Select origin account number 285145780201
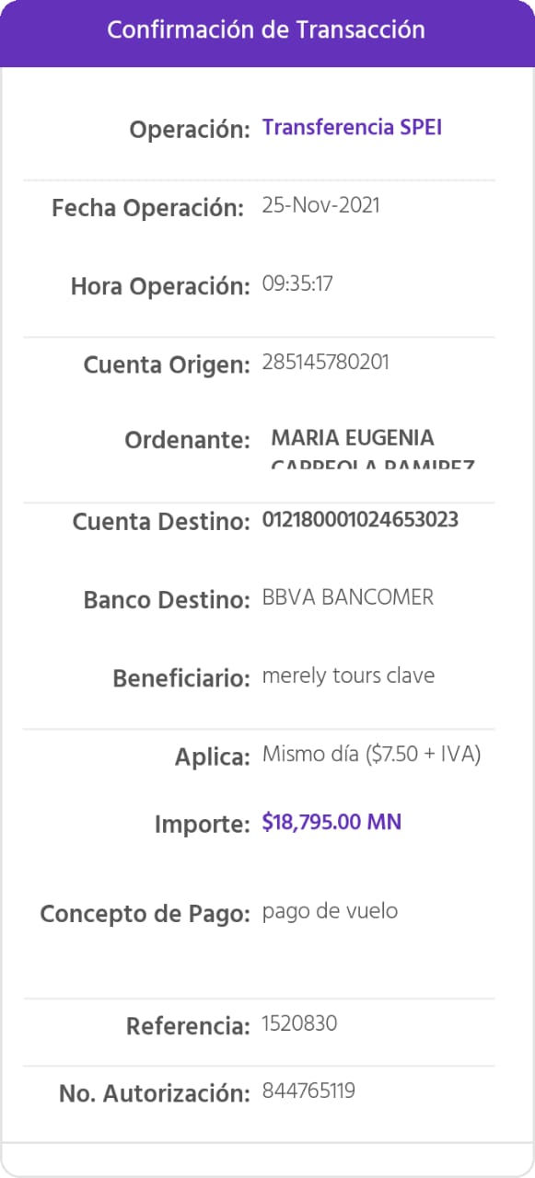 pyautogui.click(x=326, y=362)
